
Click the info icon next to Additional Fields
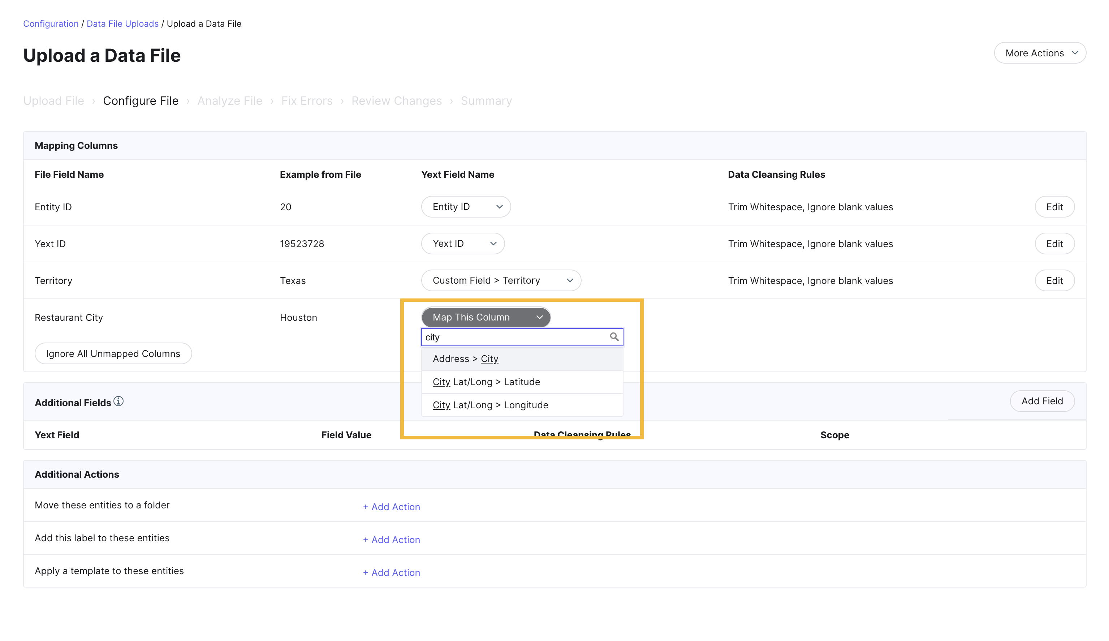(118, 401)
